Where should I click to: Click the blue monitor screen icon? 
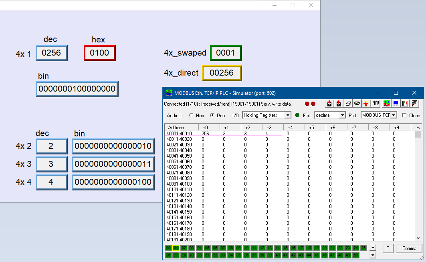[x=396, y=104]
